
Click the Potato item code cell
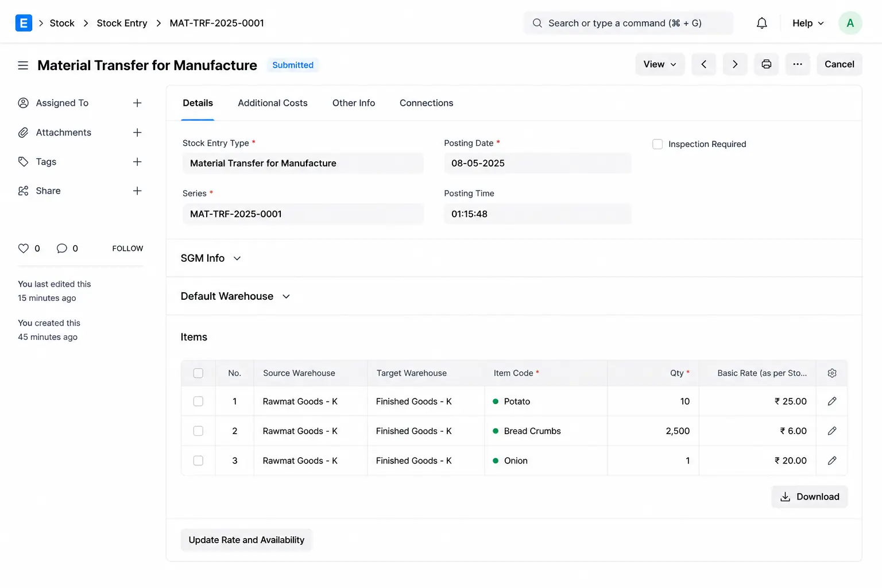click(546, 401)
